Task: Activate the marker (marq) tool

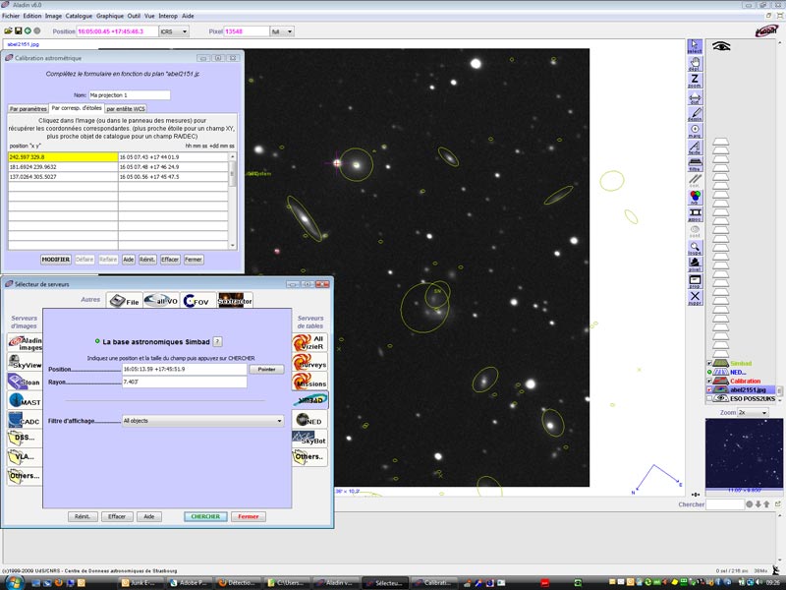Action: (695, 131)
